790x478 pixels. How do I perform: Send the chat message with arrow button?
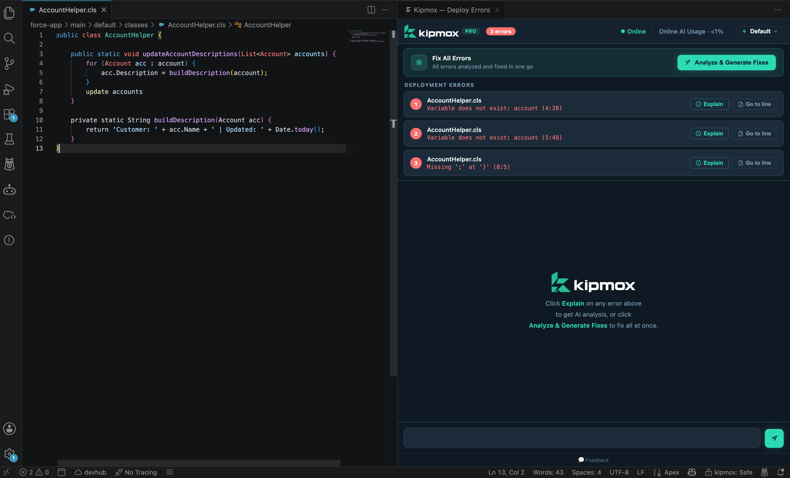click(774, 438)
